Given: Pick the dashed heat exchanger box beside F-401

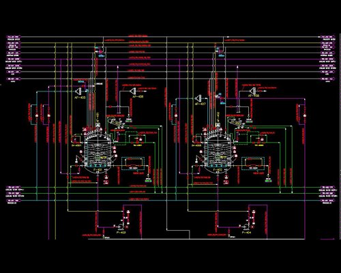Looking at the screenshot, I should point(133,163).
